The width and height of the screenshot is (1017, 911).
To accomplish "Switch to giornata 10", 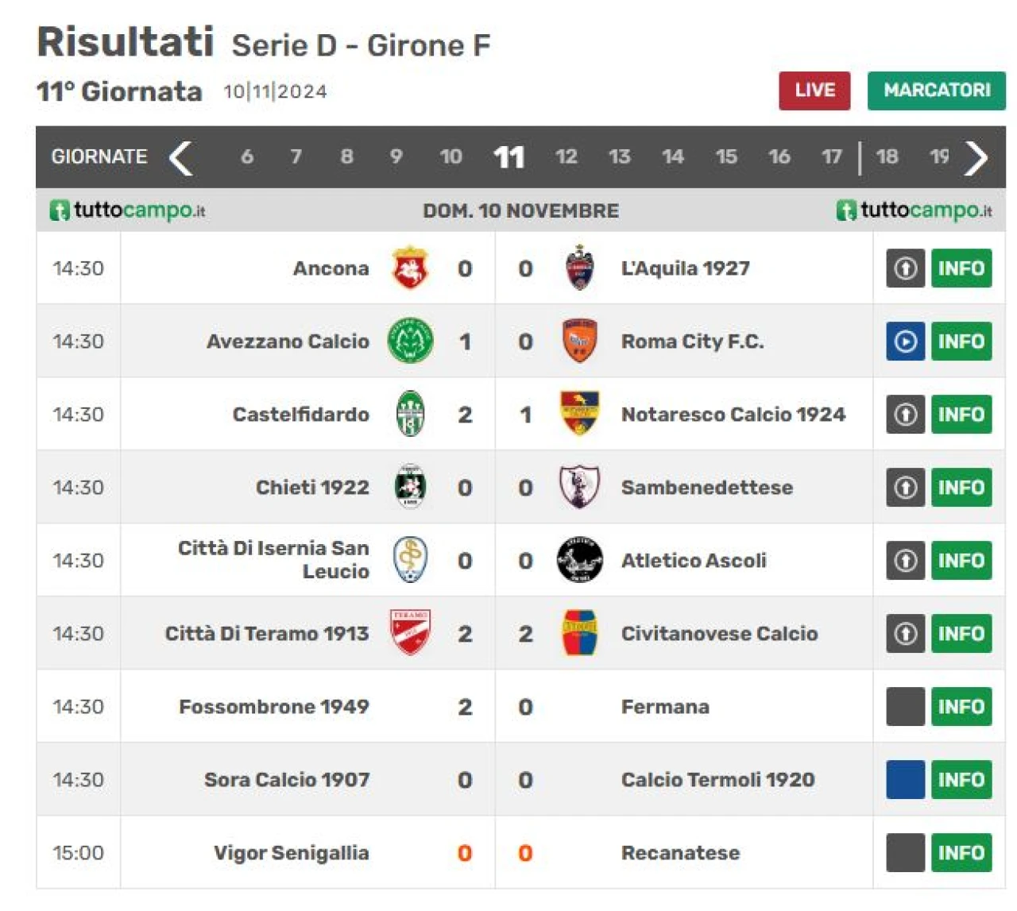I will pyautogui.click(x=450, y=156).
